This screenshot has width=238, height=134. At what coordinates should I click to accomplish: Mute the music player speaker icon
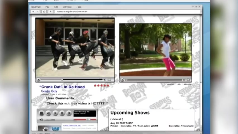[41, 119]
